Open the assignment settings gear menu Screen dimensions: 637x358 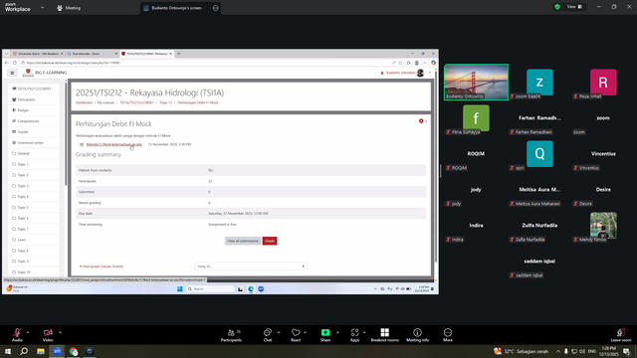click(422, 121)
